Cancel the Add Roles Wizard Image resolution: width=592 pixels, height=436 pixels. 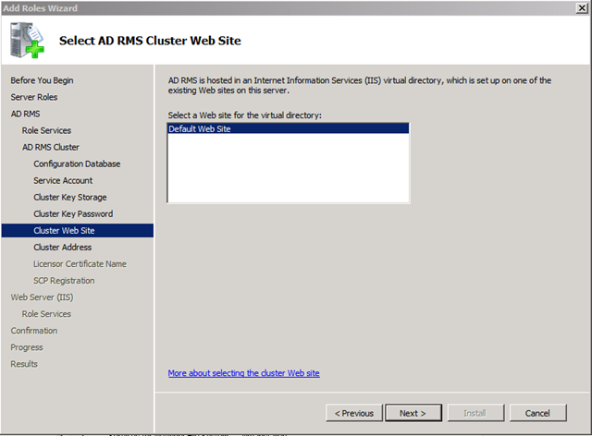point(537,413)
